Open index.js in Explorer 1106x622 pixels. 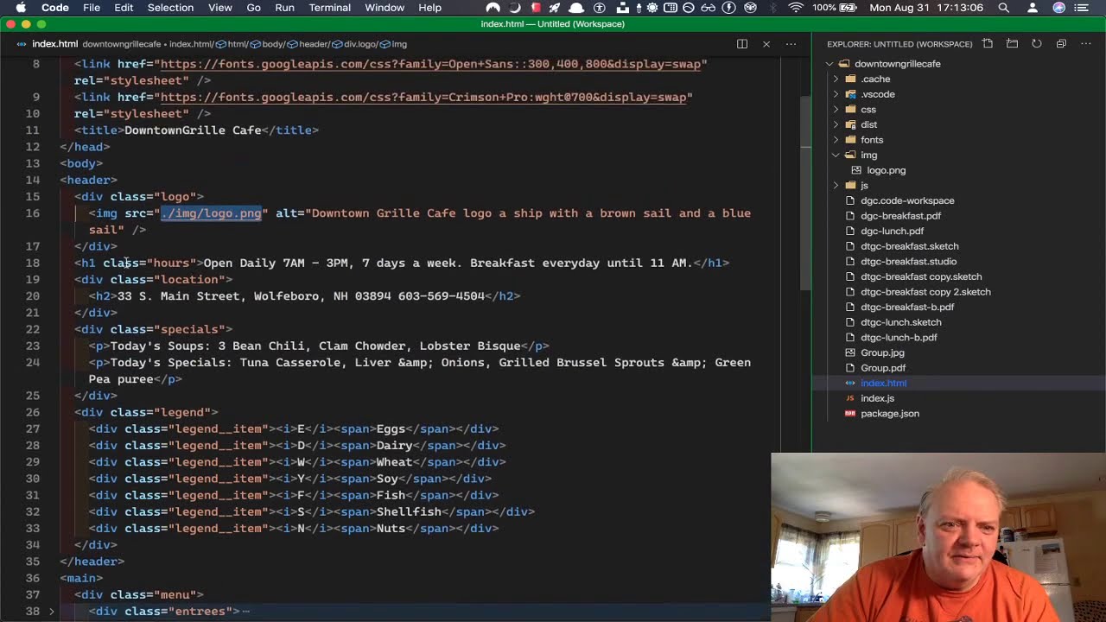tap(877, 398)
